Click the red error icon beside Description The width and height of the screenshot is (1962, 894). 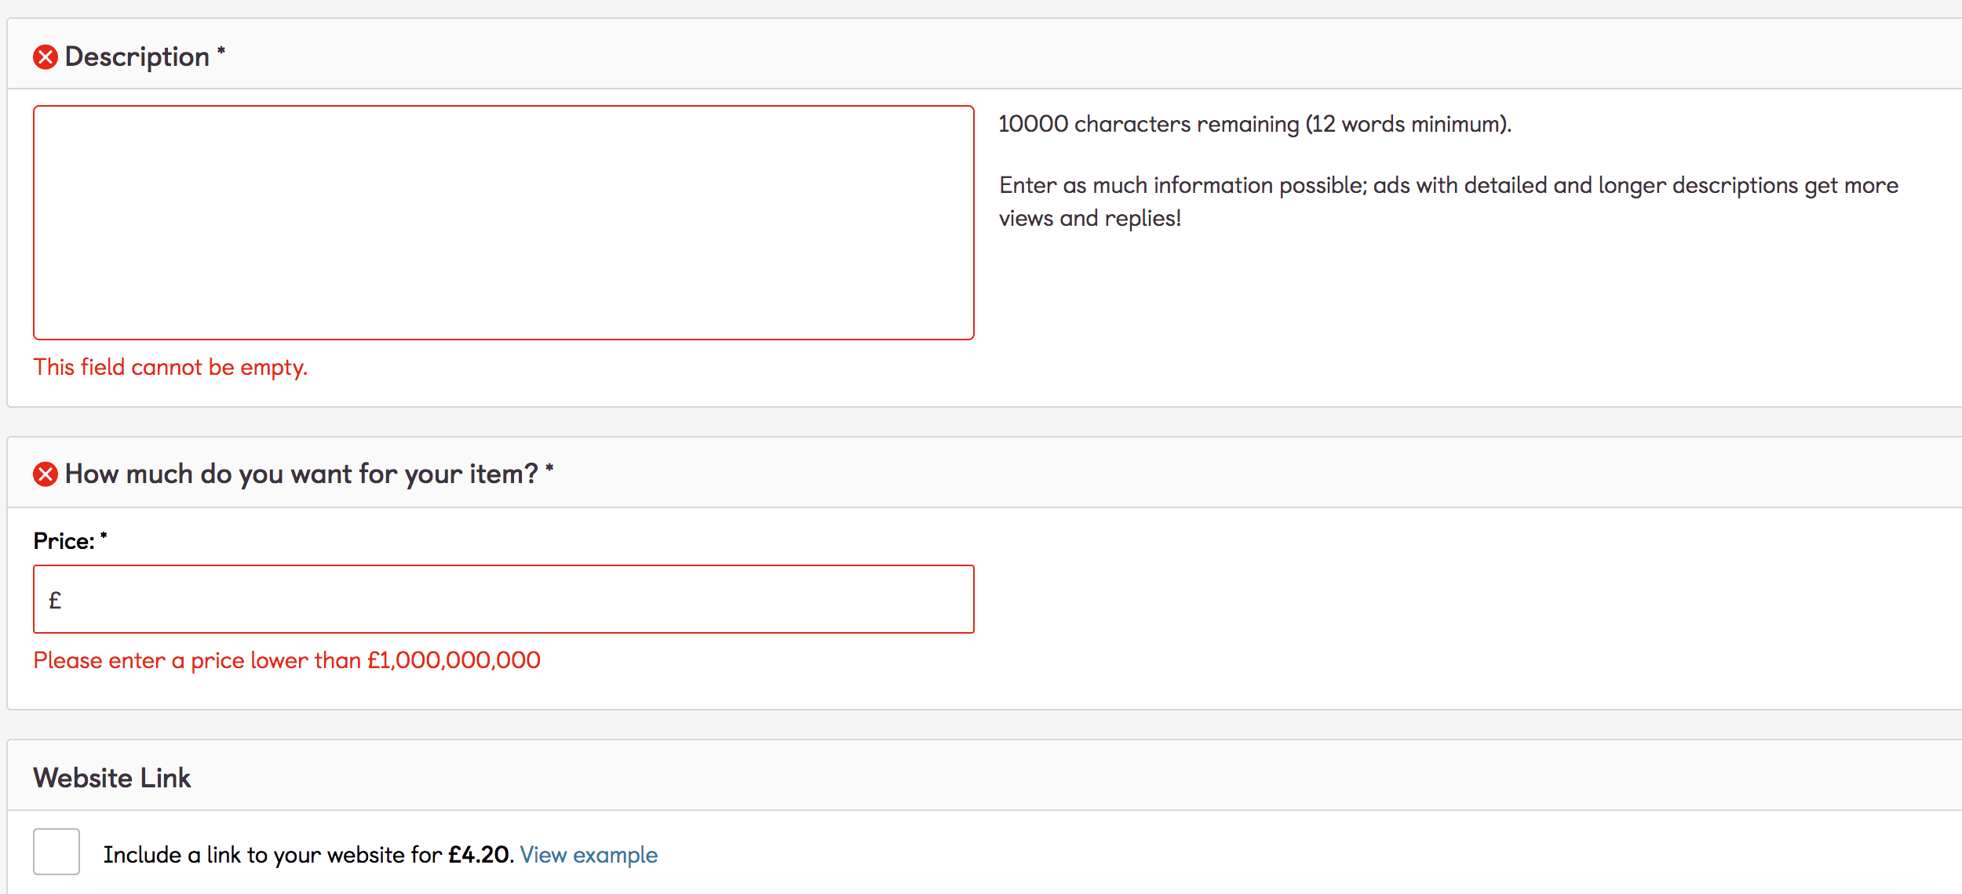pyautogui.click(x=46, y=57)
